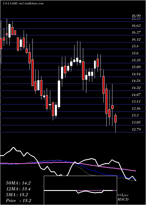Click the 14.58 price level label
This screenshot has height=205, width=146.
coord(136,81)
